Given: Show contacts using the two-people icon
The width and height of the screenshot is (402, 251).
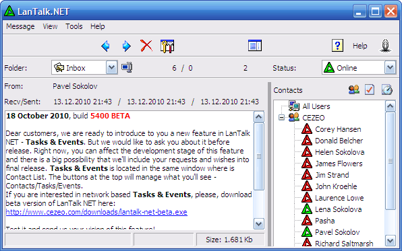Looking at the screenshot, I should click(354, 89).
